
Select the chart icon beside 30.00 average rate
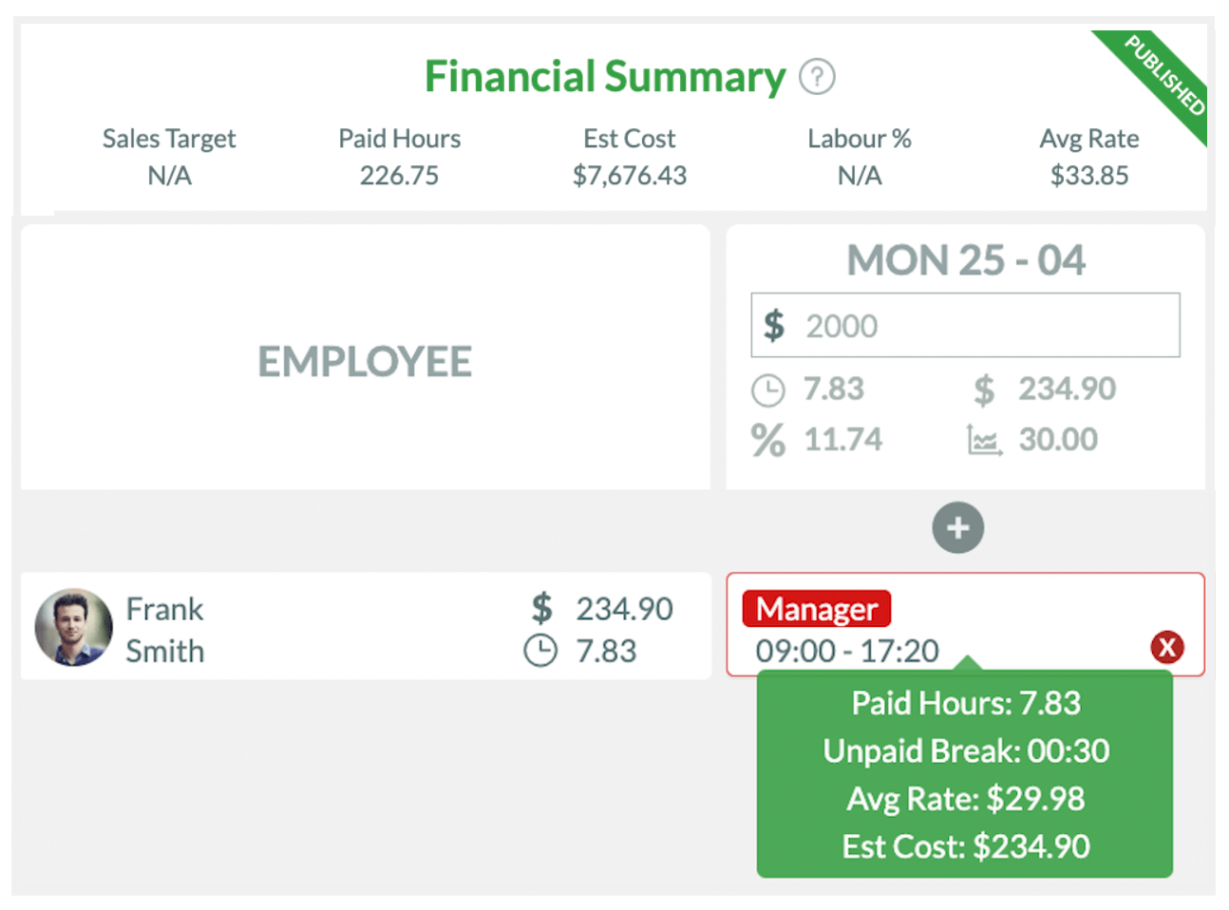click(986, 440)
